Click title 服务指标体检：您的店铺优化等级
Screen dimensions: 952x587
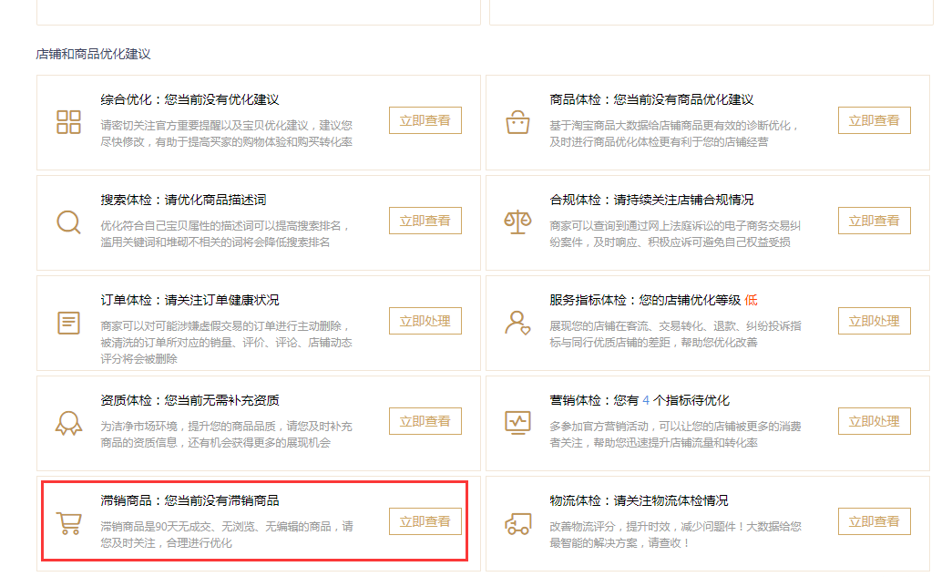645,300
